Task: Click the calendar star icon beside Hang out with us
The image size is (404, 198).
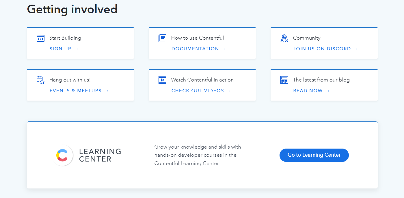Action: tap(40, 80)
